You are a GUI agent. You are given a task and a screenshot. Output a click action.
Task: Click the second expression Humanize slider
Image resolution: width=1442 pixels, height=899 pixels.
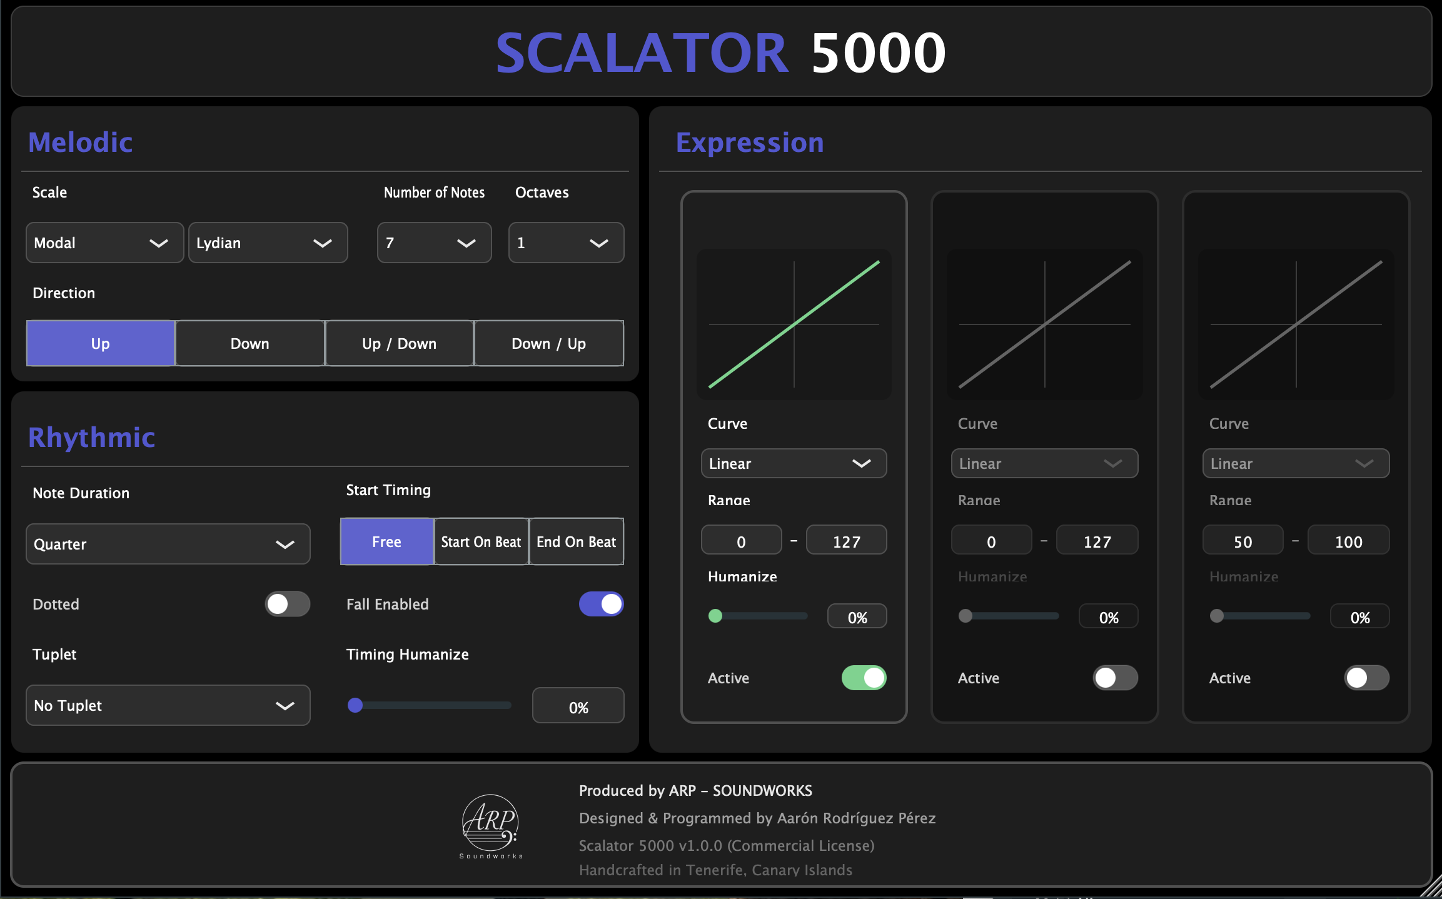pyautogui.click(x=1009, y=616)
